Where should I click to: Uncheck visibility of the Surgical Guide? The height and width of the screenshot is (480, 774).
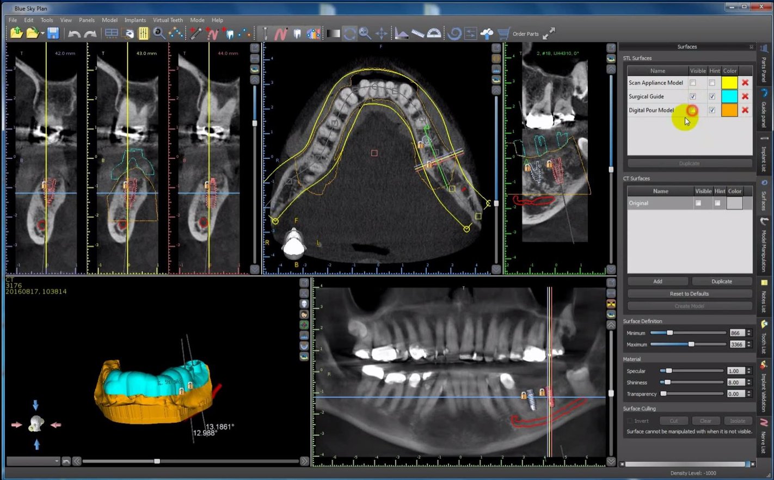[x=693, y=96]
